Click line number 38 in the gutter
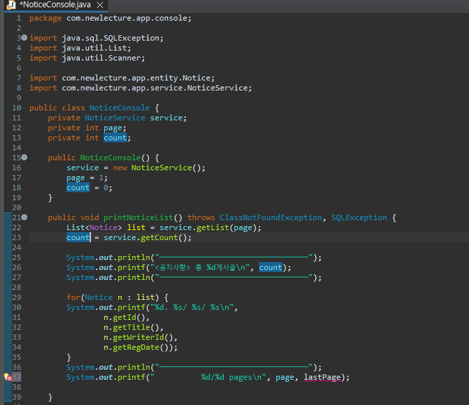This screenshot has width=469, height=405. (17, 387)
